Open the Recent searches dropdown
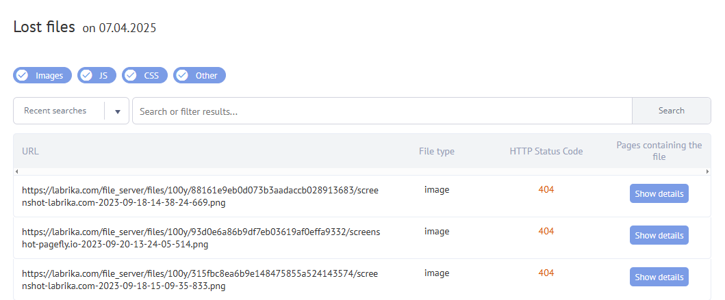725x300 pixels. click(x=71, y=111)
